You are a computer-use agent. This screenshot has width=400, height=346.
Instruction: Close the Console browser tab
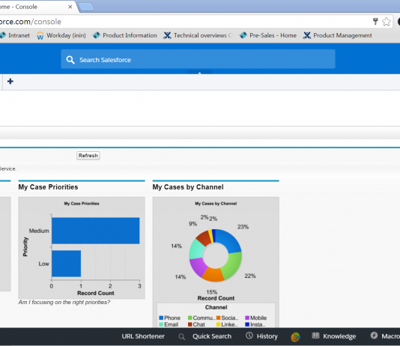pyautogui.click(x=70, y=7)
